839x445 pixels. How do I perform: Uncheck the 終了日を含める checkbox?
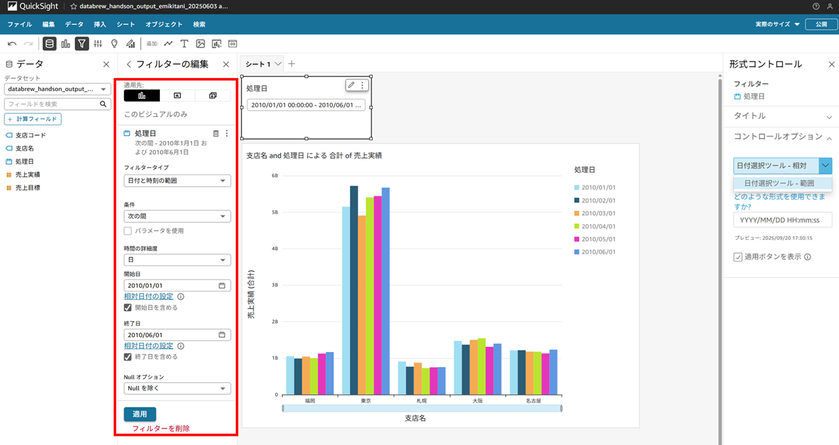pyautogui.click(x=128, y=357)
